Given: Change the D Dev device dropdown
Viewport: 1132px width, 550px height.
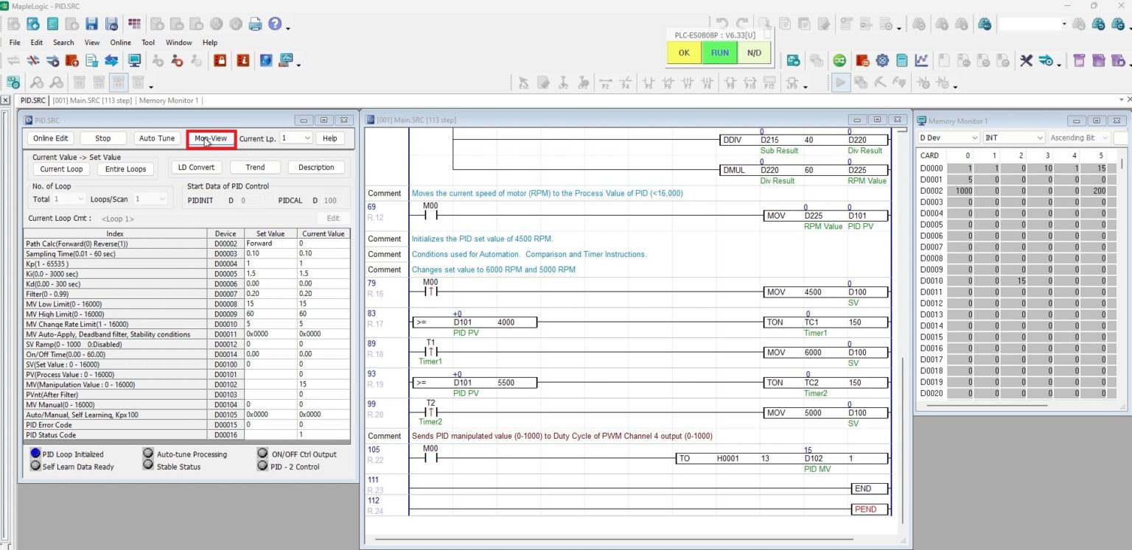Looking at the screenshot, I should [948, 138].
